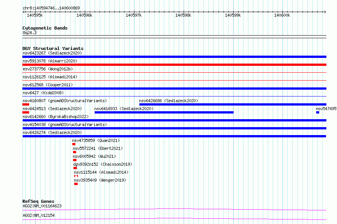This screenshot has width=337, height=224.
Task: Click the 140600k ruler tick label
Action: (282, 15)
